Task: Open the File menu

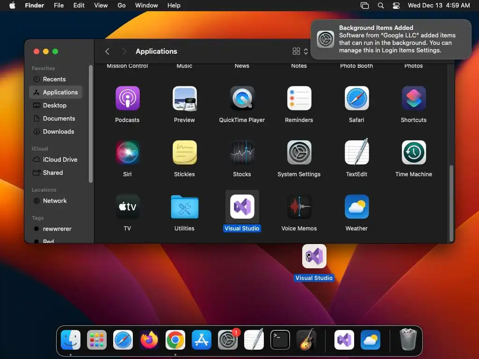Action: tap(58, 5)
